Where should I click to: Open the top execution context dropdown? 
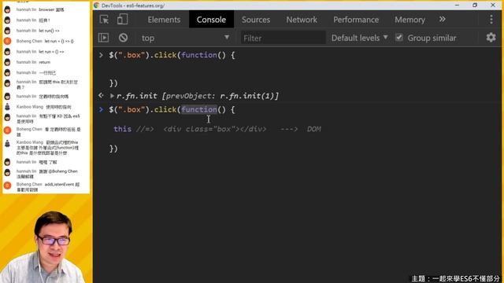pos(185,38)
